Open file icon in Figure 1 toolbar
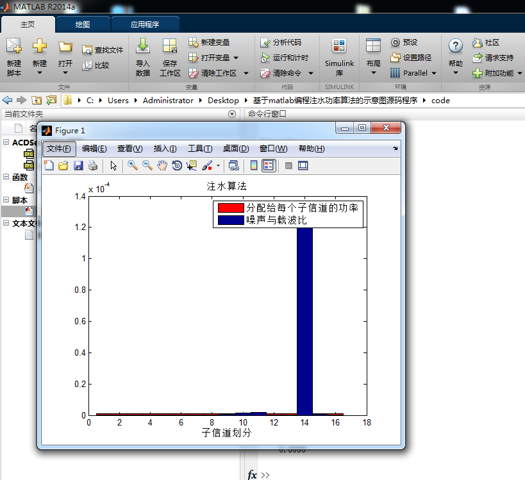Viewport: 525px width, 480px height. [x=63, y=166]
